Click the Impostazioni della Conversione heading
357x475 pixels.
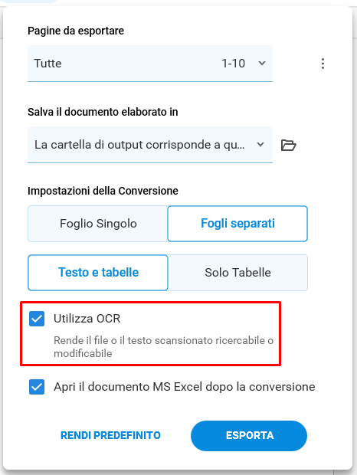103,191
